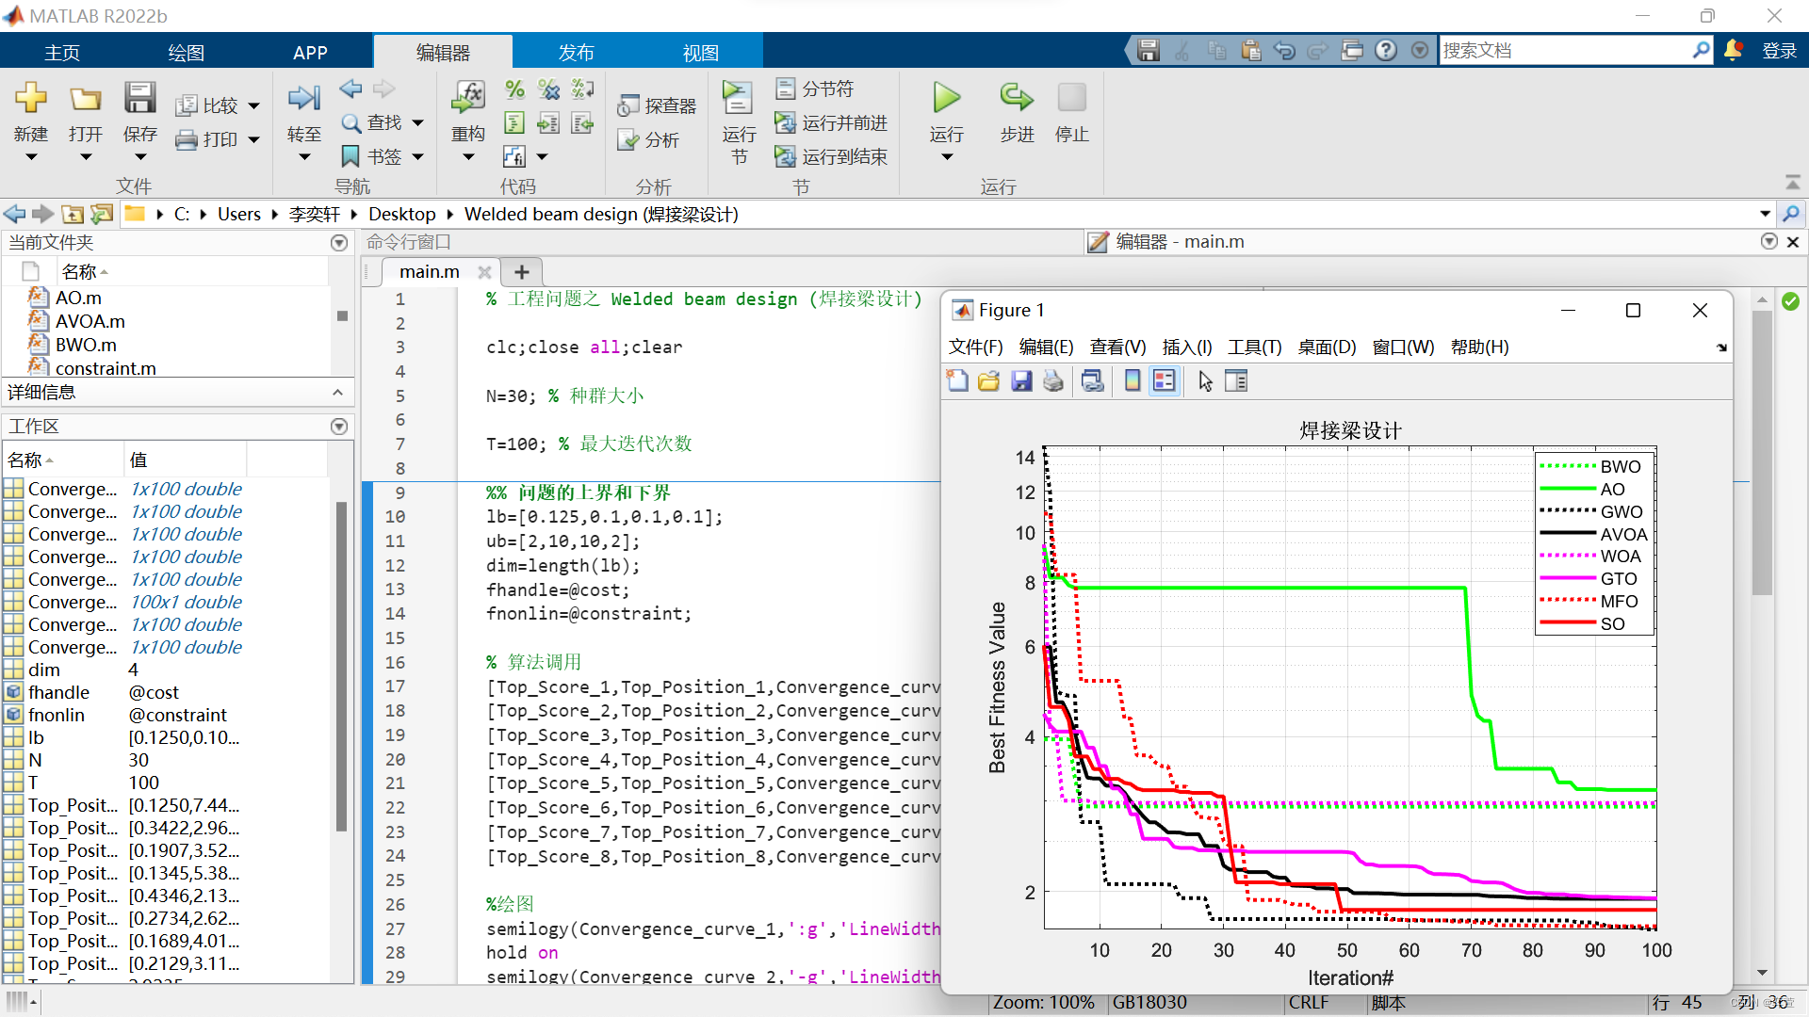
Task: Open the Print dropdown arrow
Action: pyautogui.click(x=253, y=140)
